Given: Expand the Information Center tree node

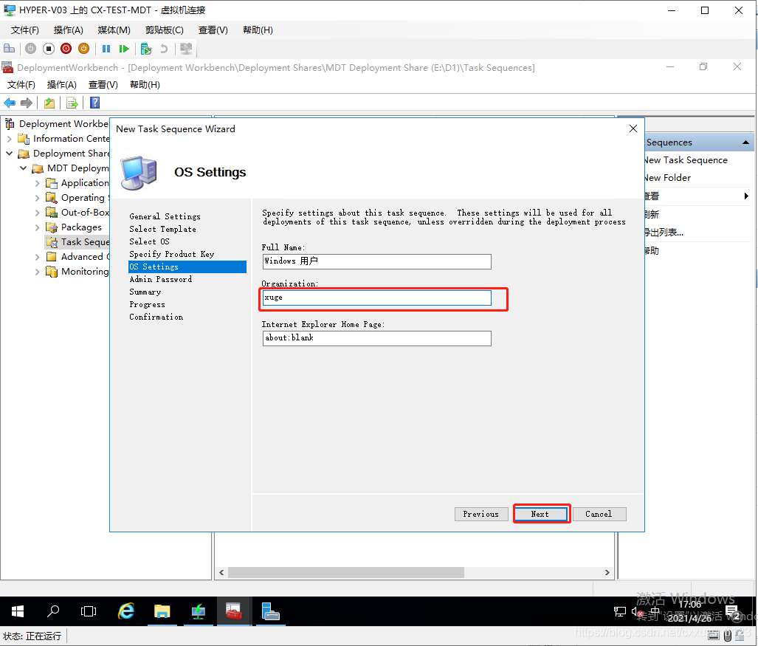Looking at the screenshot, I should pyautogui.click(x=9, y=139).
